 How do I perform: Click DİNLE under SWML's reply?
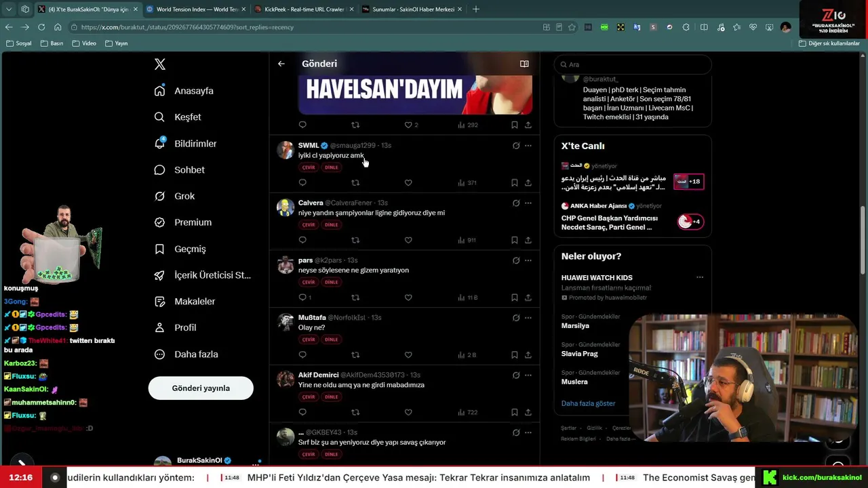(x=331, y=167)
